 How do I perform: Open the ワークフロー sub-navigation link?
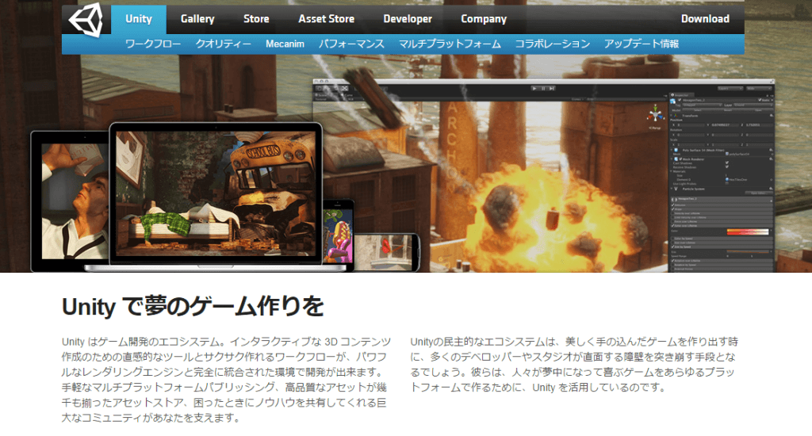[153, 44]
